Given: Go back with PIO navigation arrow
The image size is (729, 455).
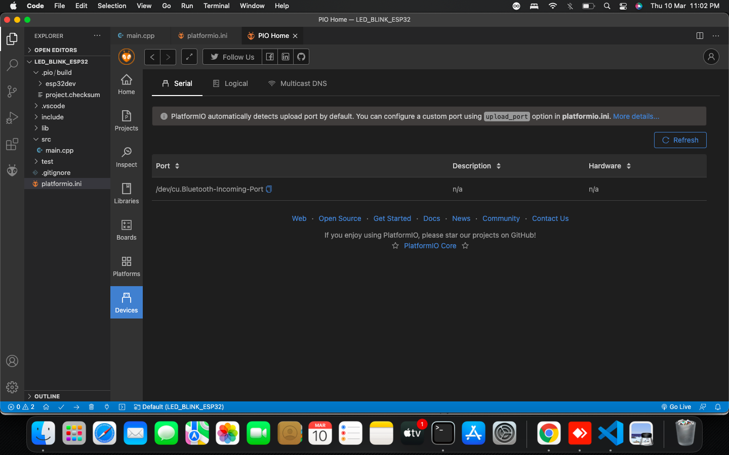Looking at the screenshot, I should [x=152, y=57].
